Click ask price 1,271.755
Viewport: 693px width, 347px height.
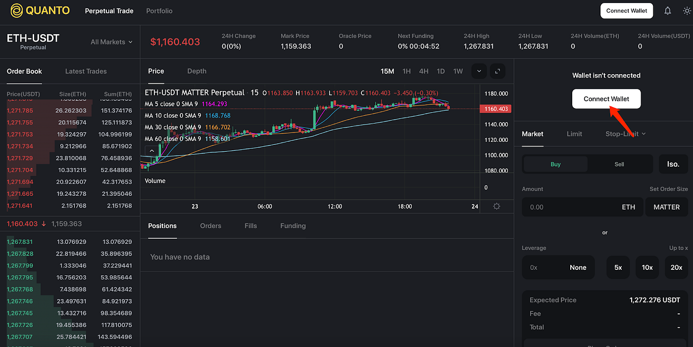pyautogui.click(x=20, y=123)
